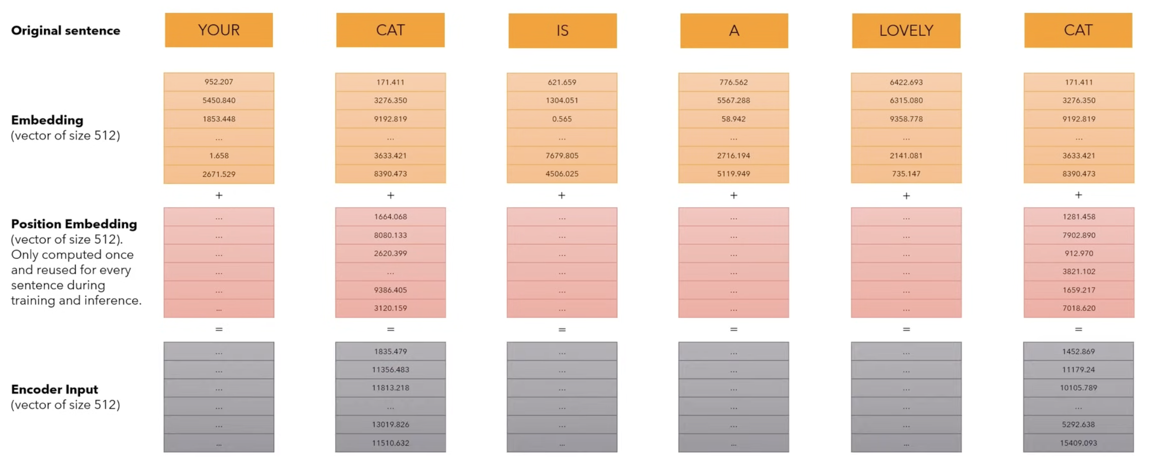
Task: Select the IS word box
Action: point(562,31)
